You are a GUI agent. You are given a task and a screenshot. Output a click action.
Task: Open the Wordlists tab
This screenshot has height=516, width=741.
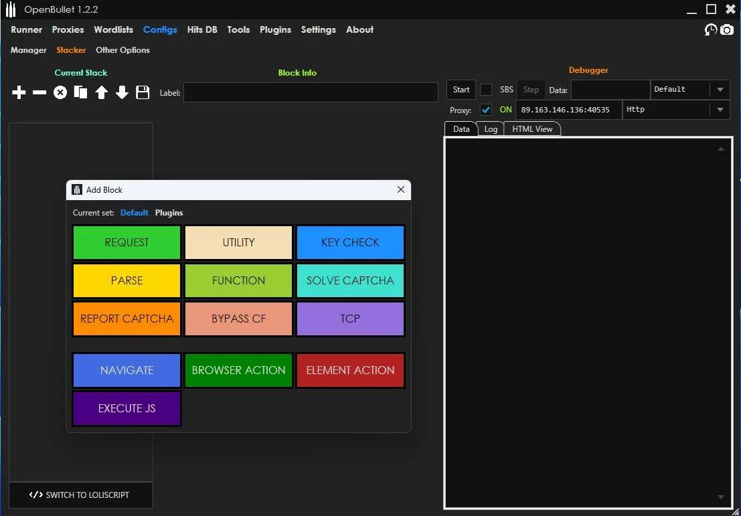pos(113,29)
